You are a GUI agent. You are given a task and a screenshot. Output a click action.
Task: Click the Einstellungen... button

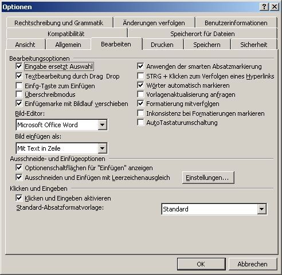[208, 178]
